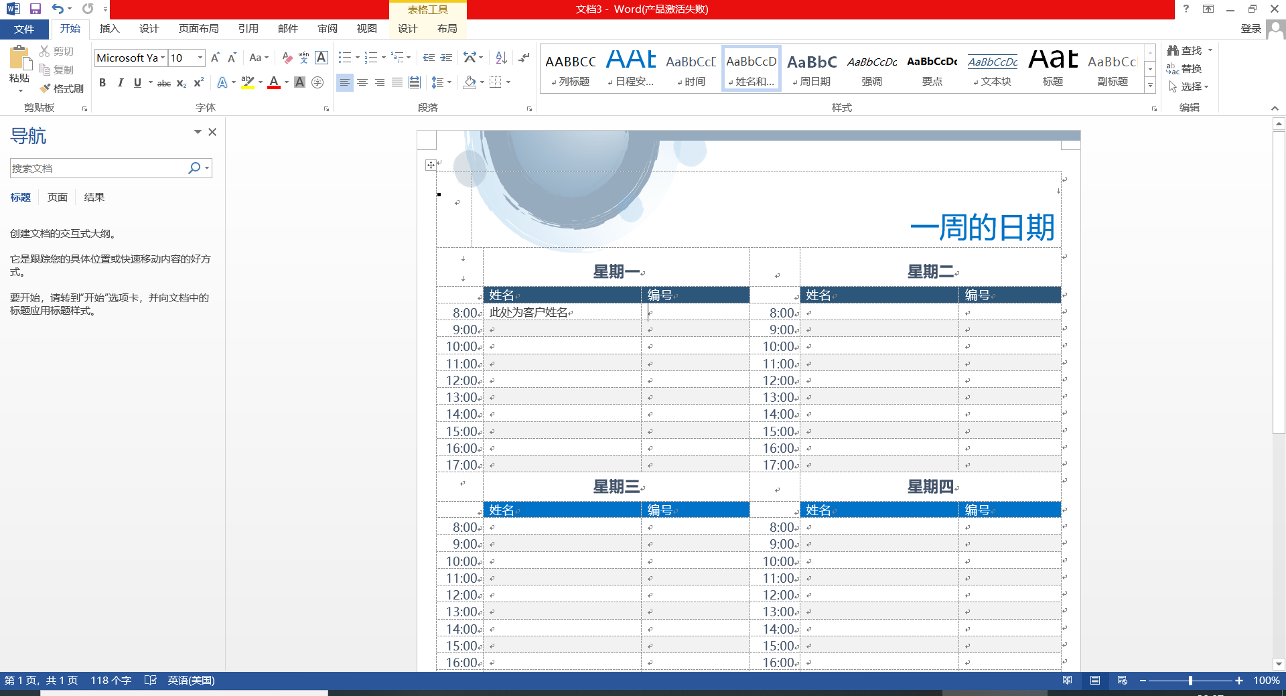Viewport: 1286px width, 696px height.
Task: Click the superscript icon
Action: click(x=198, y=82)
